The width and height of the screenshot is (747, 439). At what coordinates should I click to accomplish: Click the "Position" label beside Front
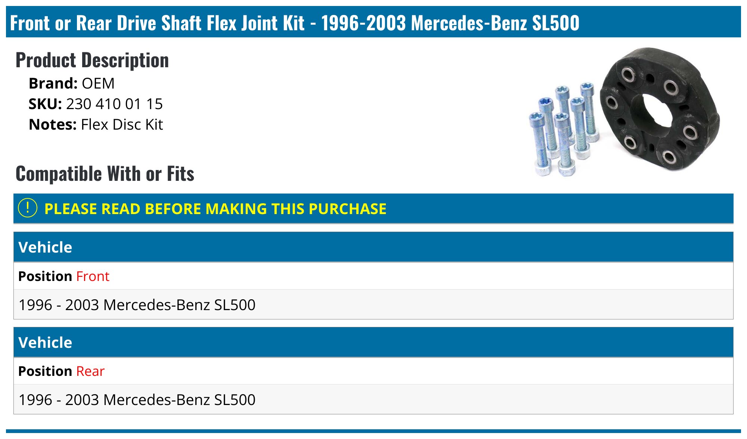click(45, 276)
